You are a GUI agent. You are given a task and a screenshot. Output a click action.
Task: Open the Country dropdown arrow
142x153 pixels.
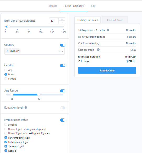coord(62,51)
